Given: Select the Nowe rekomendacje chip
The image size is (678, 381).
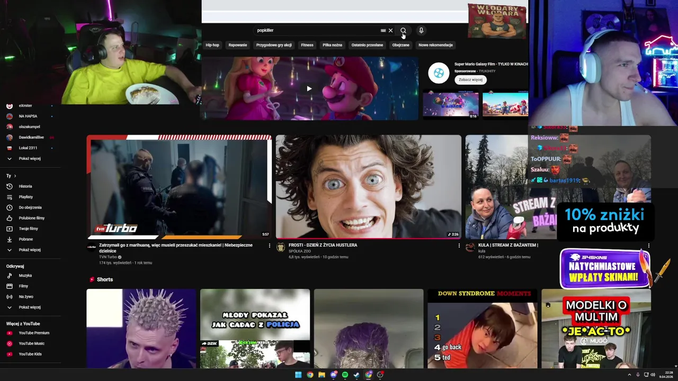Looking at the screenshot, I should click(436, 45).
